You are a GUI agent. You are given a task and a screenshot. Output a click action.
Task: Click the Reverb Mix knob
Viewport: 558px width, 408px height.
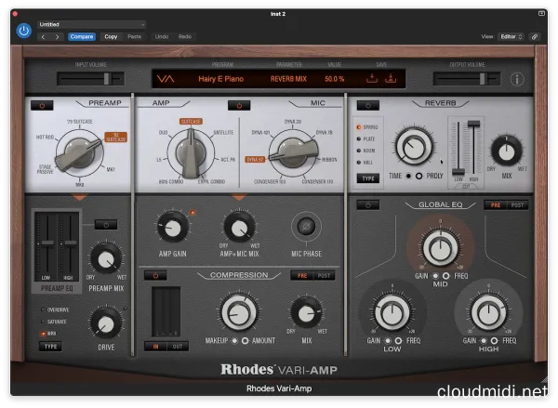pyautogui.click(x=507, y=151)
